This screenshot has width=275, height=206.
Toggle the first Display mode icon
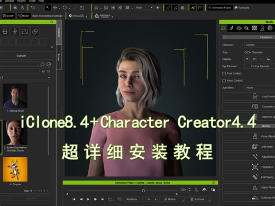[247, 59]
